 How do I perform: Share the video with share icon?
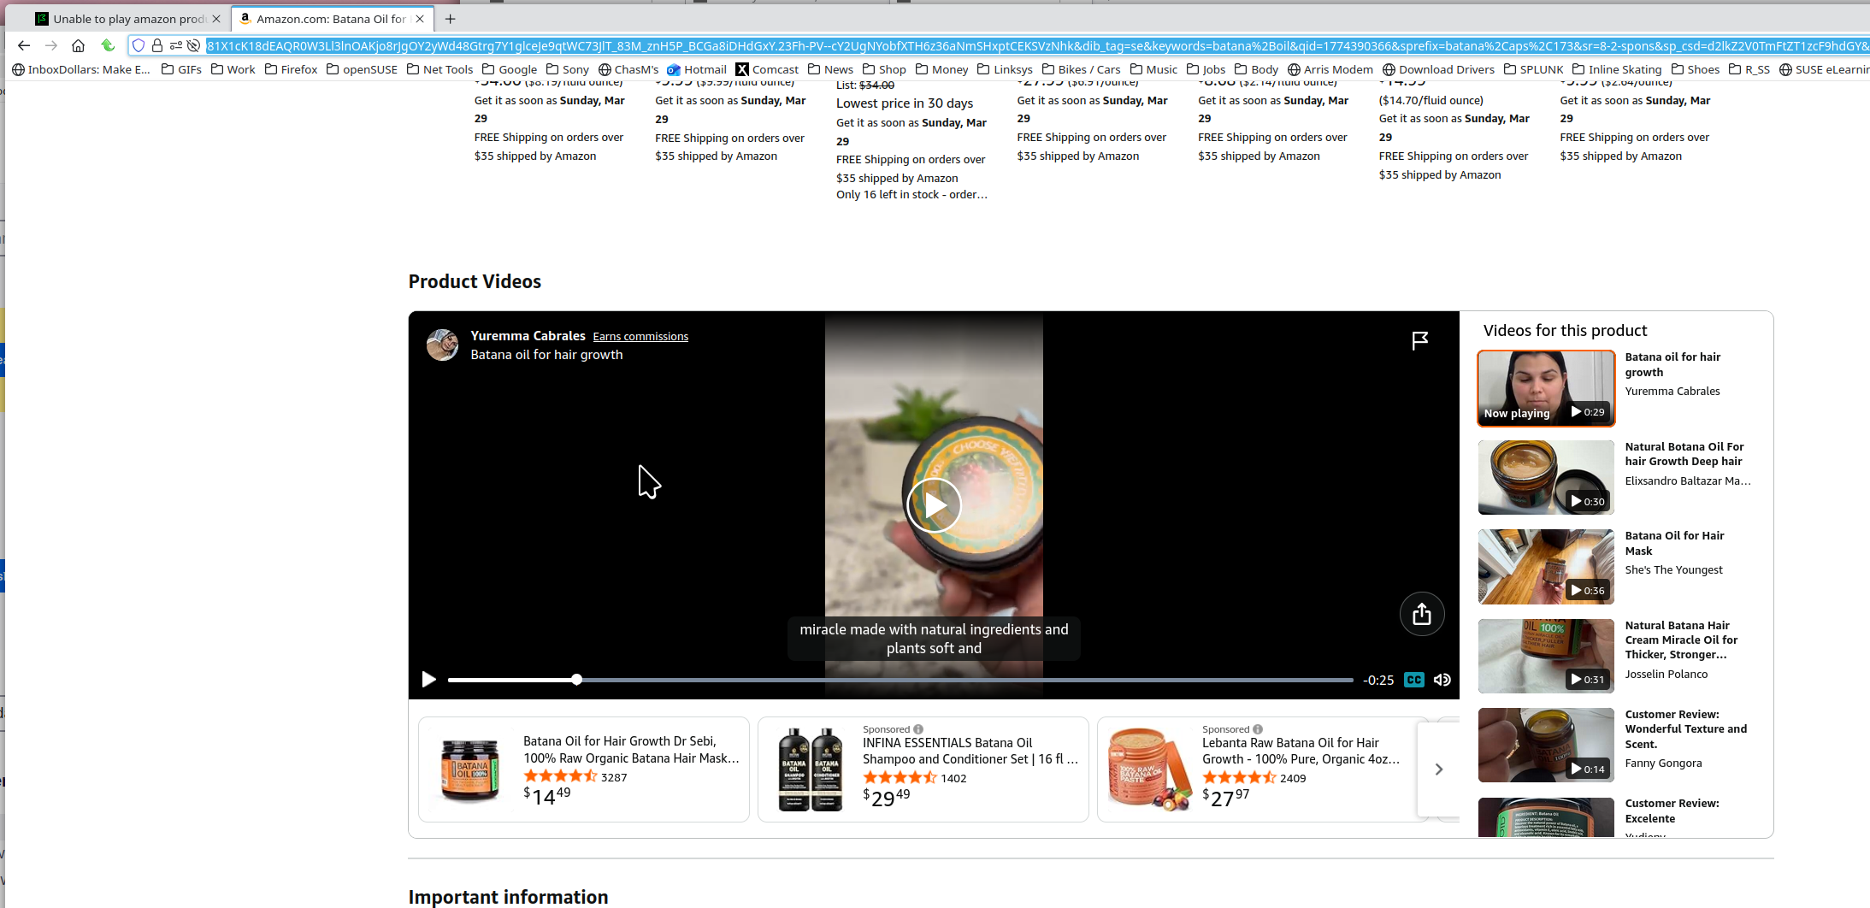pyautogui.click(x=1422, y=614)
